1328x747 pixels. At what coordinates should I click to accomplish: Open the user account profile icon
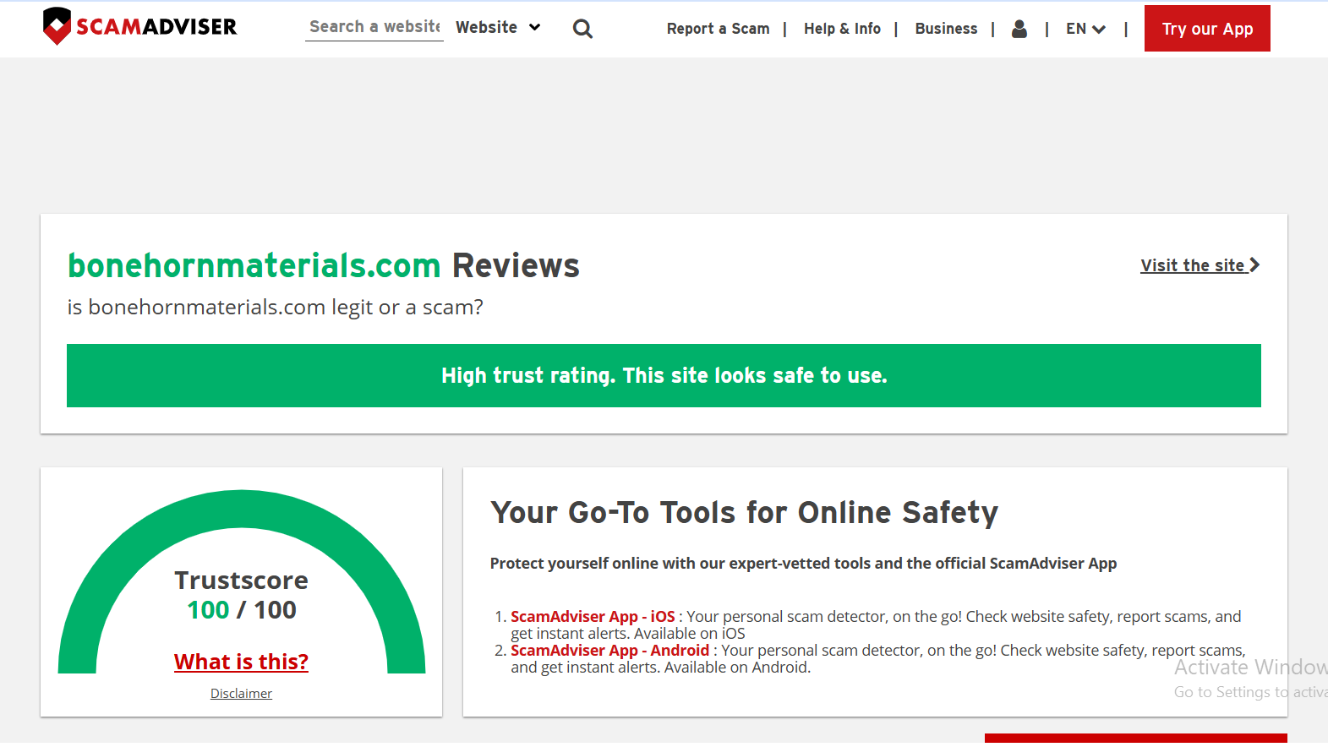click(1019, 29)
